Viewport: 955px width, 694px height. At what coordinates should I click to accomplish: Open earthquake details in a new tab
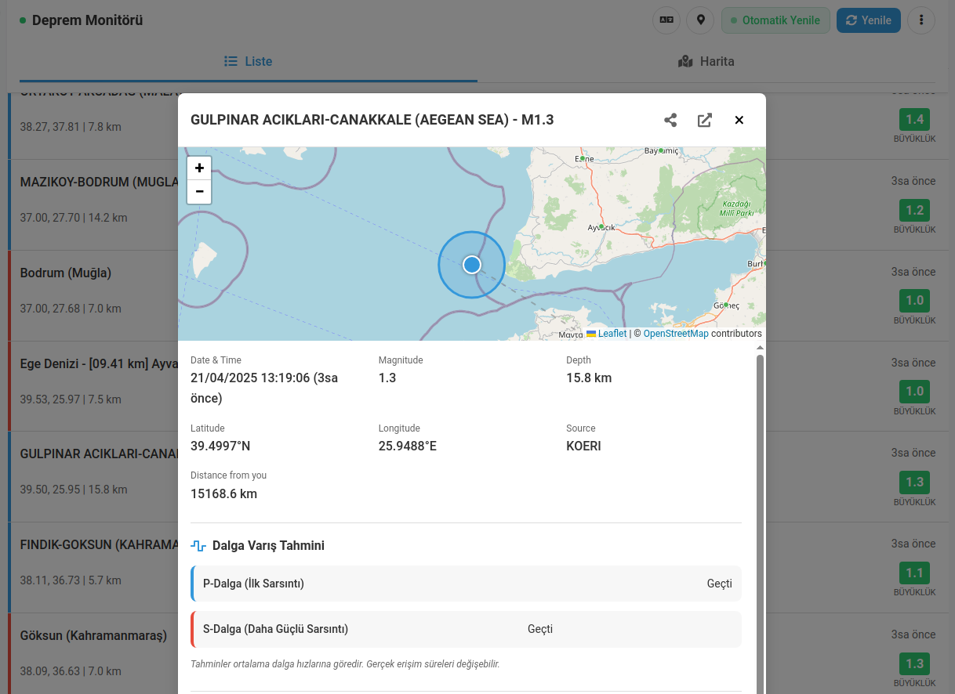tap(704, 120)
